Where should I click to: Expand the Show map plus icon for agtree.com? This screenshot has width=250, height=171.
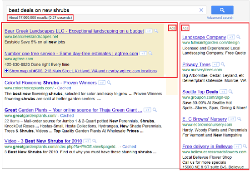click(6, 71)
